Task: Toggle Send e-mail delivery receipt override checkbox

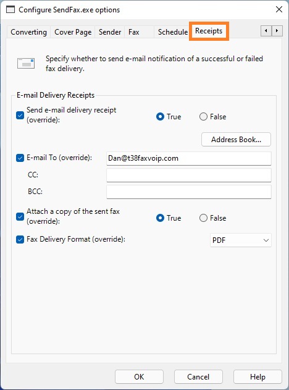Action: (20, 115)
